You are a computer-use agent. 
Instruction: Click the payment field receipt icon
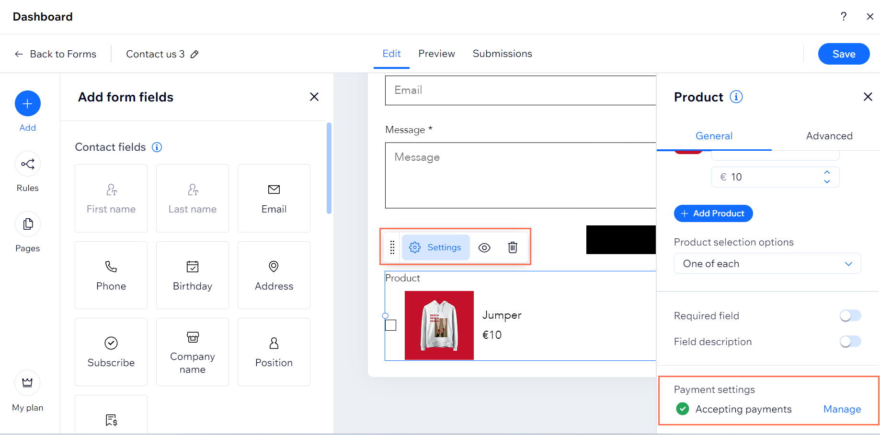click(x=111, y=420)
